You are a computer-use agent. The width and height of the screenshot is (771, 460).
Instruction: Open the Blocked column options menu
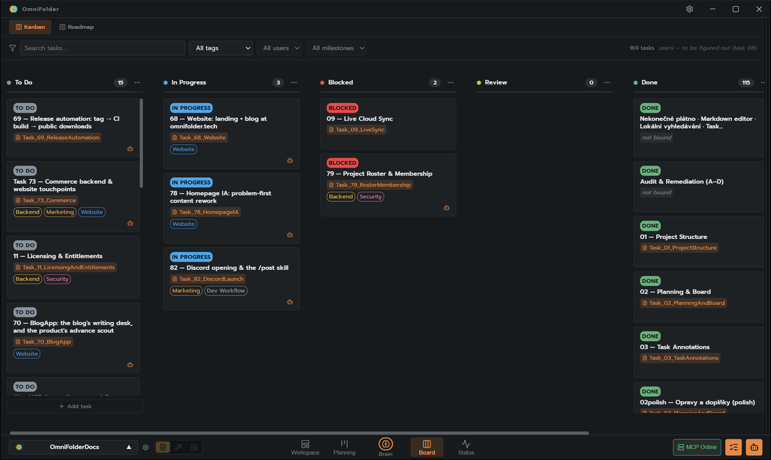(450, 82)
